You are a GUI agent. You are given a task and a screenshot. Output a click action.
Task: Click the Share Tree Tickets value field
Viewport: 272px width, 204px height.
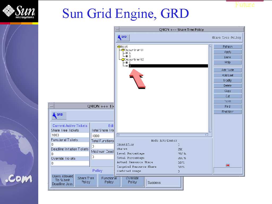tap(70, 135)
